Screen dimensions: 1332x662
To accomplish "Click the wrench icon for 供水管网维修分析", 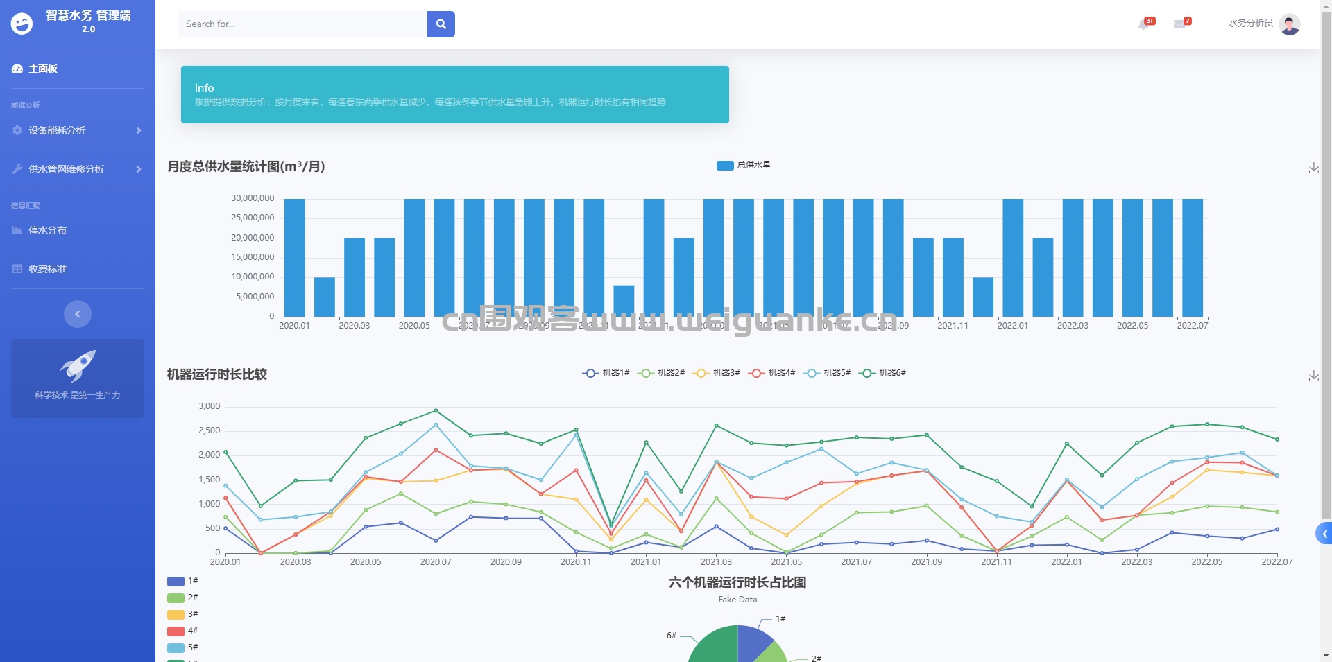I will pos(17,169).
